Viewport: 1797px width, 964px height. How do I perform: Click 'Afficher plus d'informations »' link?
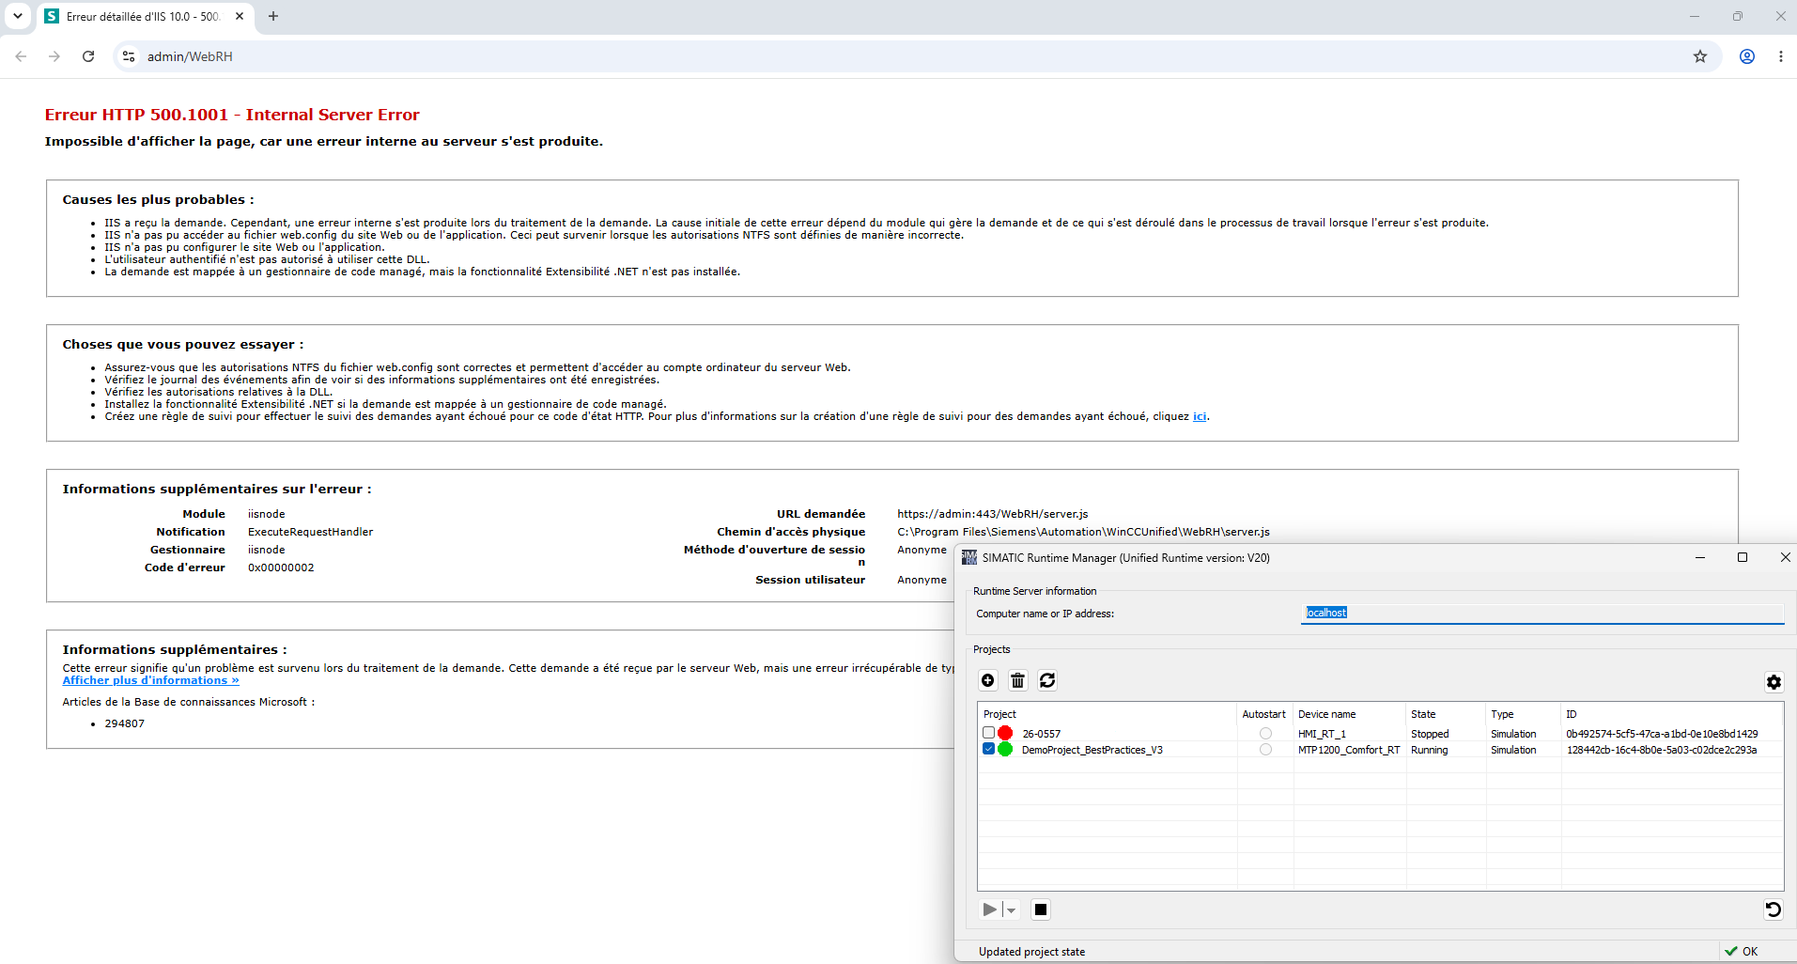click(x=150, y=680)
